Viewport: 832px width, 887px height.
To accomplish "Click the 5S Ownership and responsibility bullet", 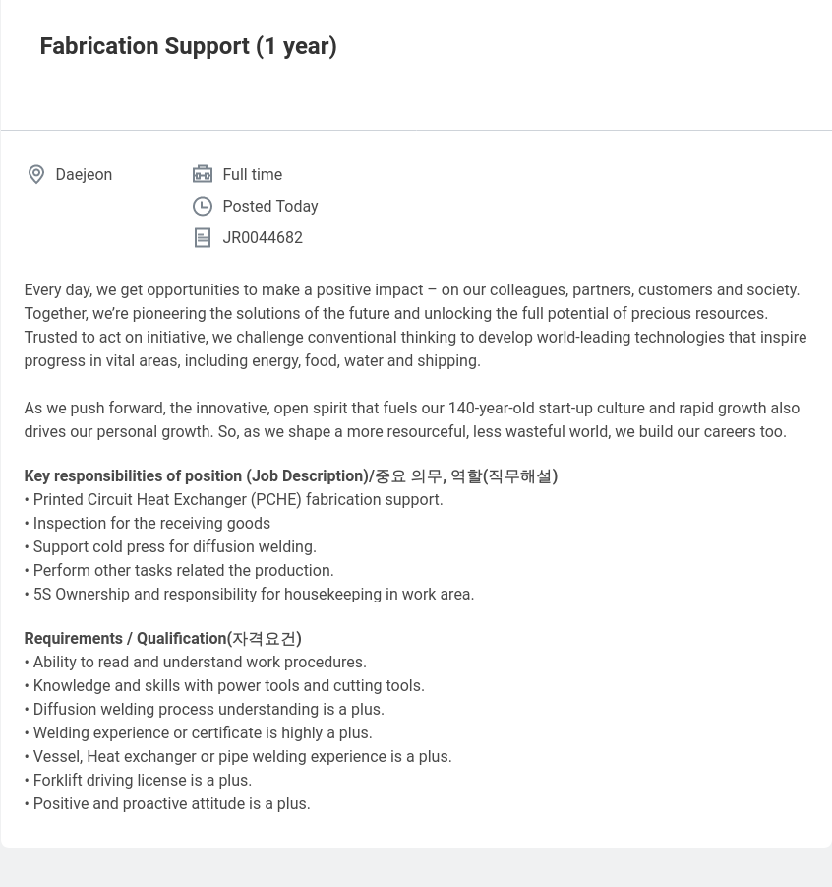I will (x=249, y=595).
